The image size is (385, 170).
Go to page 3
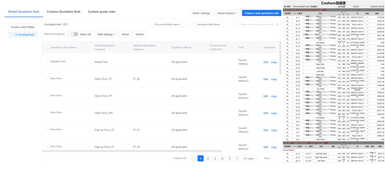(x=215, y=158)
